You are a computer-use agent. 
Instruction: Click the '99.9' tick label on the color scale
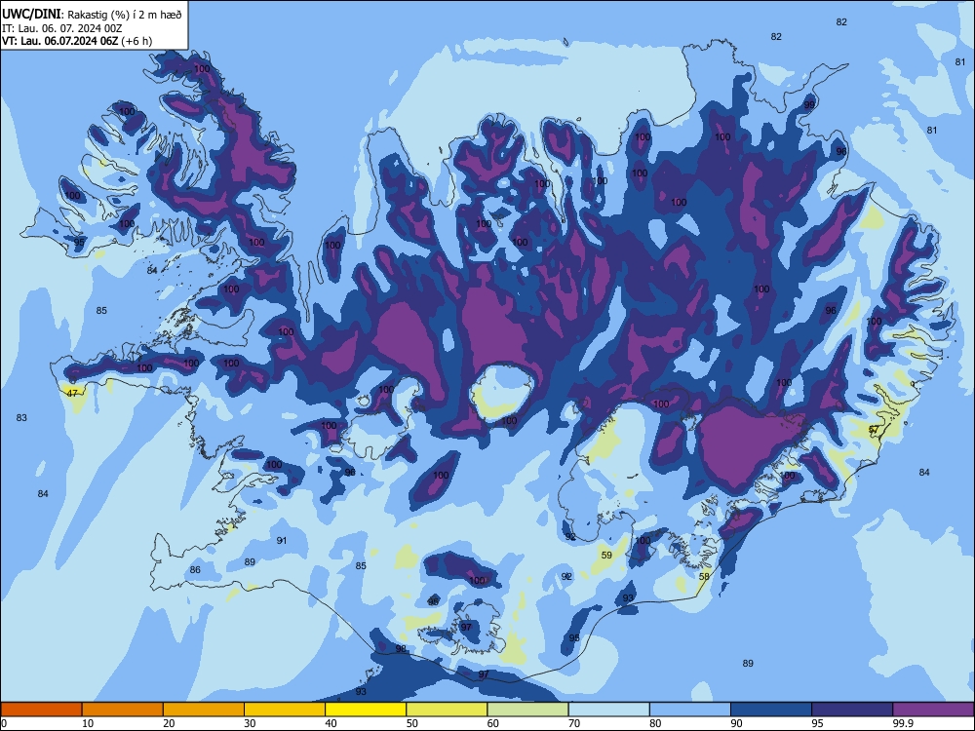click(902, 723)
